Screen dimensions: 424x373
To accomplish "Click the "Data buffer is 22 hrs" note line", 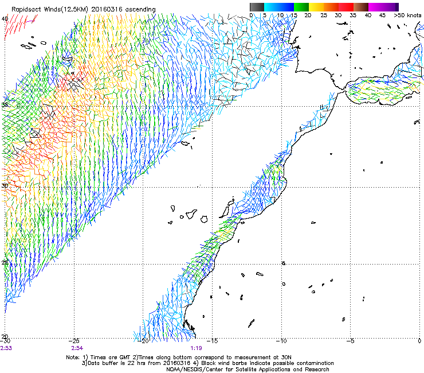I will [x=207, y=363].
